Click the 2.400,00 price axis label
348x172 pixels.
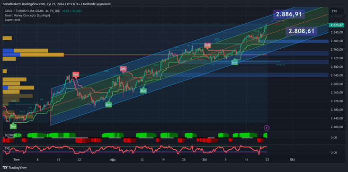pos(336,127)
